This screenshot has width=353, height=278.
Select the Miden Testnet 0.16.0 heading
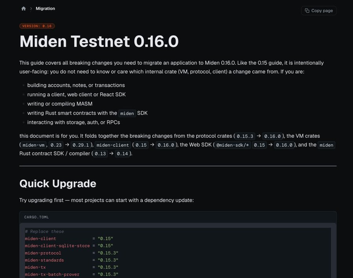point(99,41)
